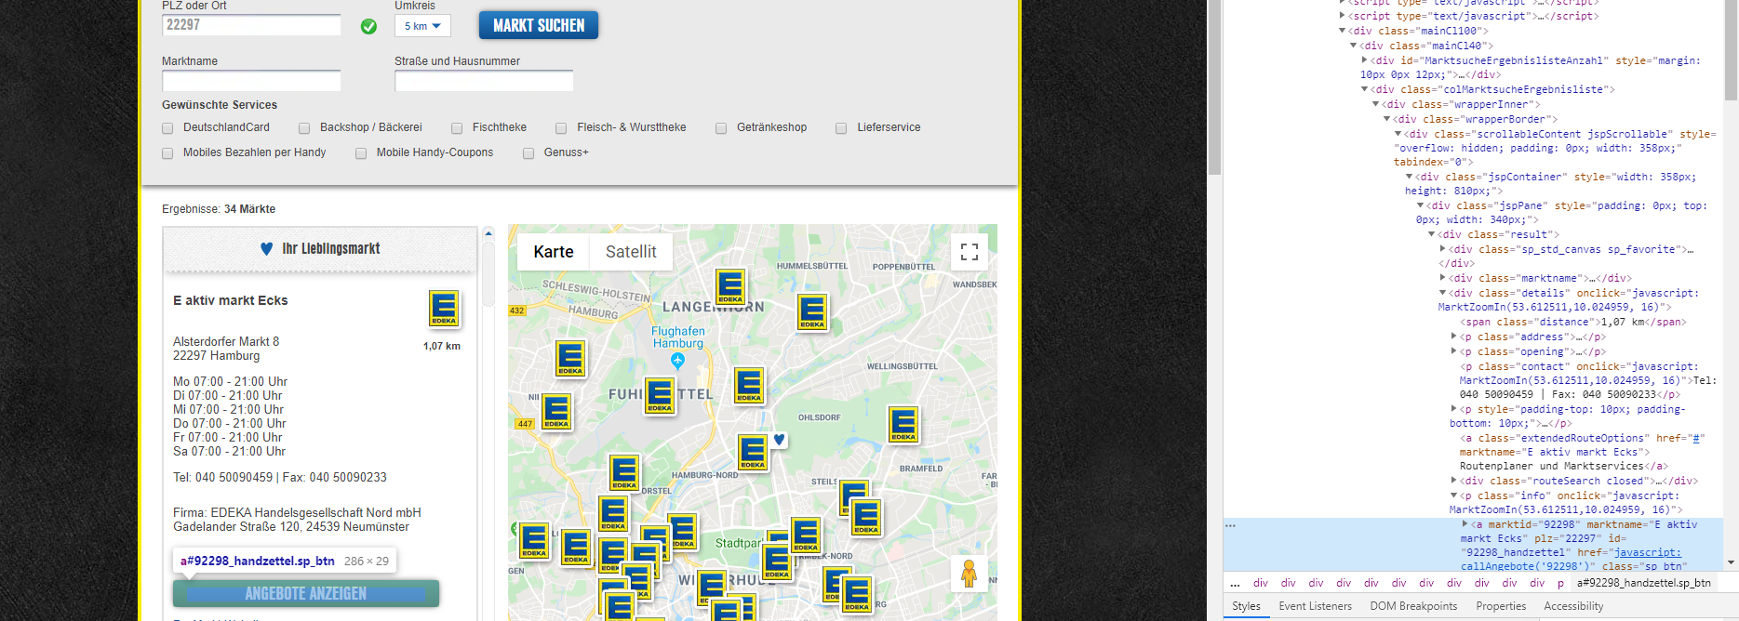
Task: Click into the PLZ oder Ort field
Action: tap(251, 25)
